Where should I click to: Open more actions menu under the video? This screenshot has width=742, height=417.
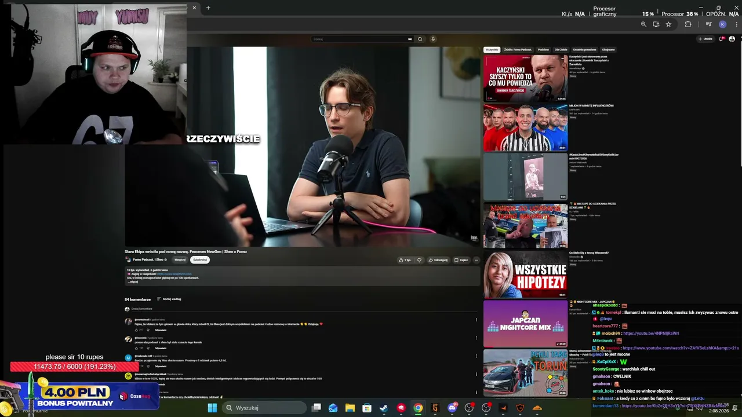click(477, 260)
